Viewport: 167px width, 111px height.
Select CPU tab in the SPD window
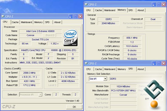point(88,69)
